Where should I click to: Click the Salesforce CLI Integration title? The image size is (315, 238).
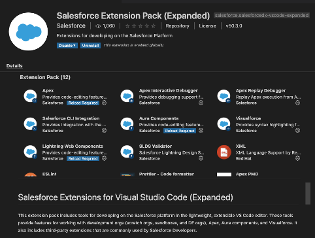(71, 118)
